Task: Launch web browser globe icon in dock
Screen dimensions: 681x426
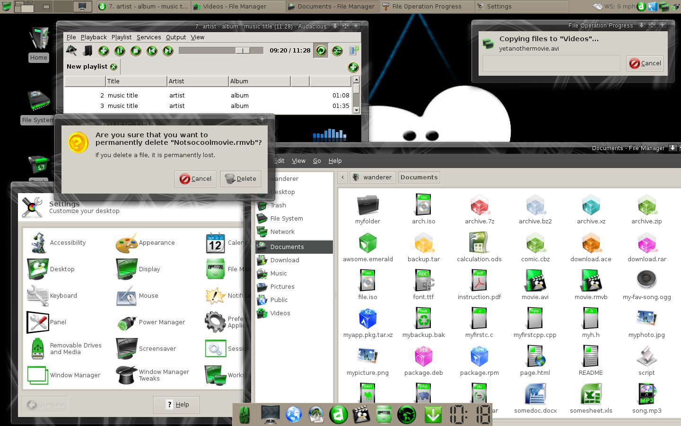Action: point(293,414)
